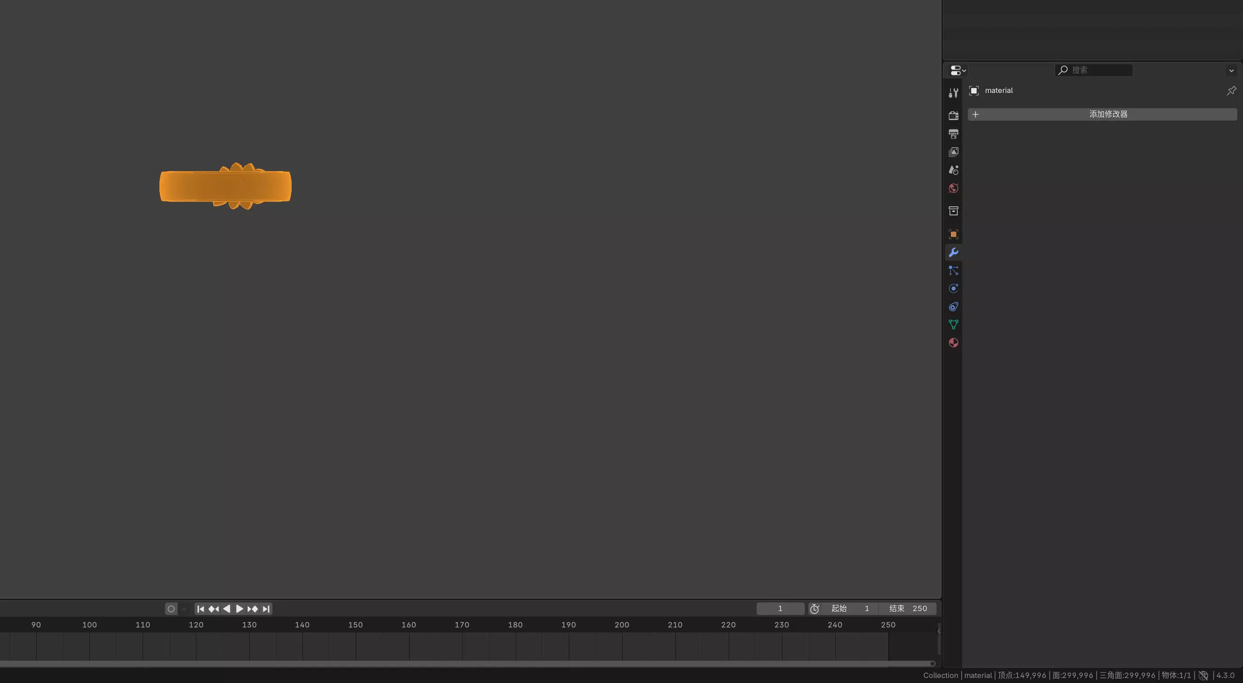
Task: Toggle auto keying record button
Action: pos(171,609)
